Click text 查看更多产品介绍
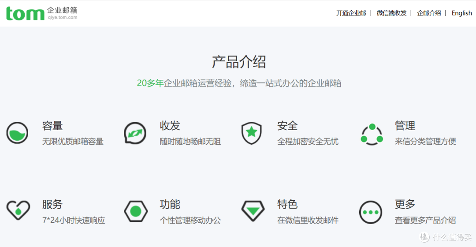Viewport: 476px width, 247px height. 425,220
